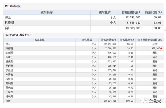Click '2018-02-01(增发上市)' heading
Screen dimensions: 166x108
pos(18,35)
